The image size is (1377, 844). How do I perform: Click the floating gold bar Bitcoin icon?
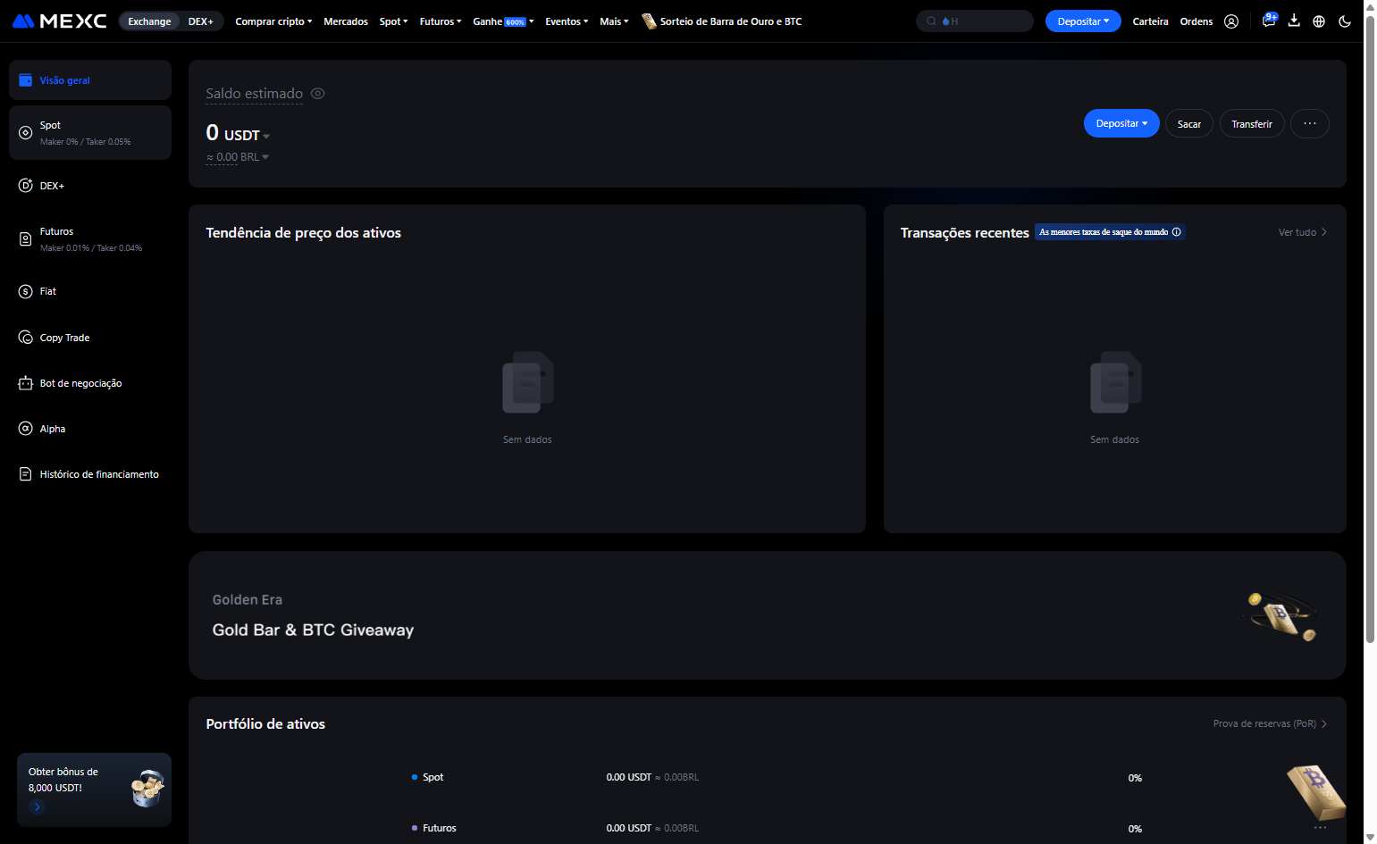pyautogui.click(x=1316, y=792)
